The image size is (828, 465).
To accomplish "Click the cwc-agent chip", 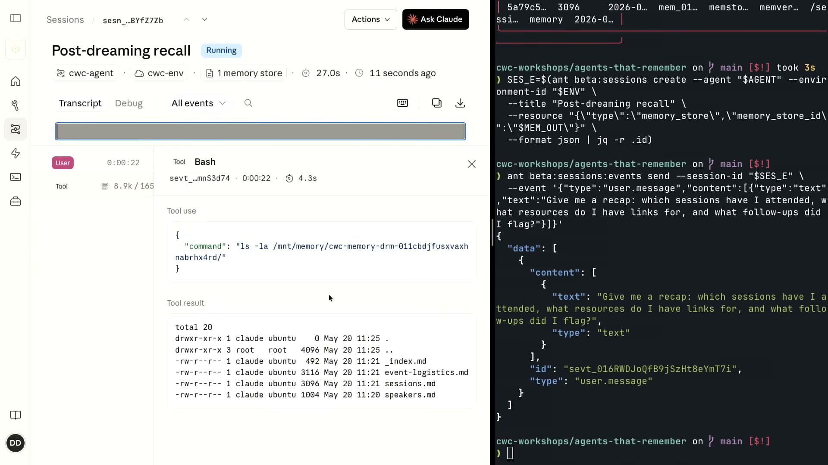I will (85, 73).
